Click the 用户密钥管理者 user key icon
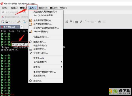Image resolution: width=132 pixels, height=96 pixels. point(30,24)
